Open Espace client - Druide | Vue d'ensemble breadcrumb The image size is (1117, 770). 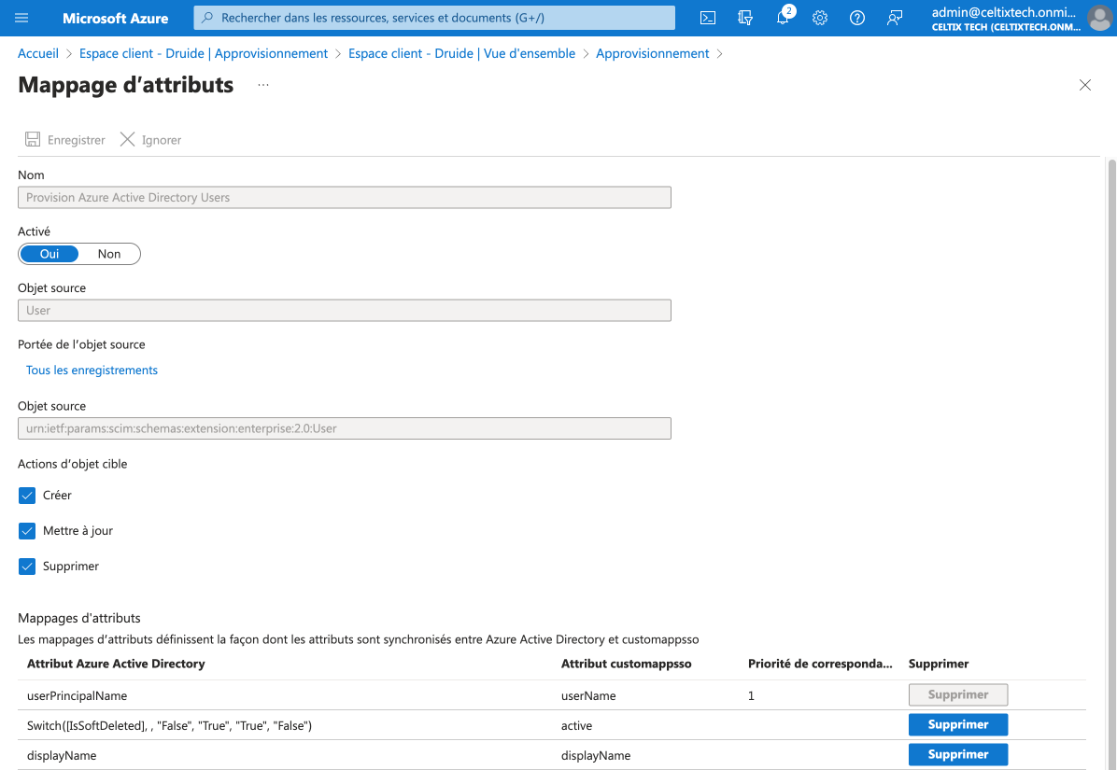461,53
